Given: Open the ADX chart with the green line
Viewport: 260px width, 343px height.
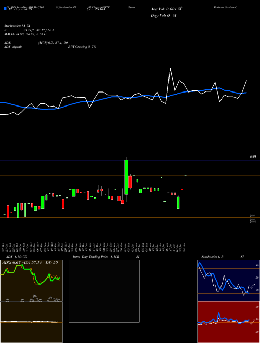Looking at the screenshot, I should [31, 281].
